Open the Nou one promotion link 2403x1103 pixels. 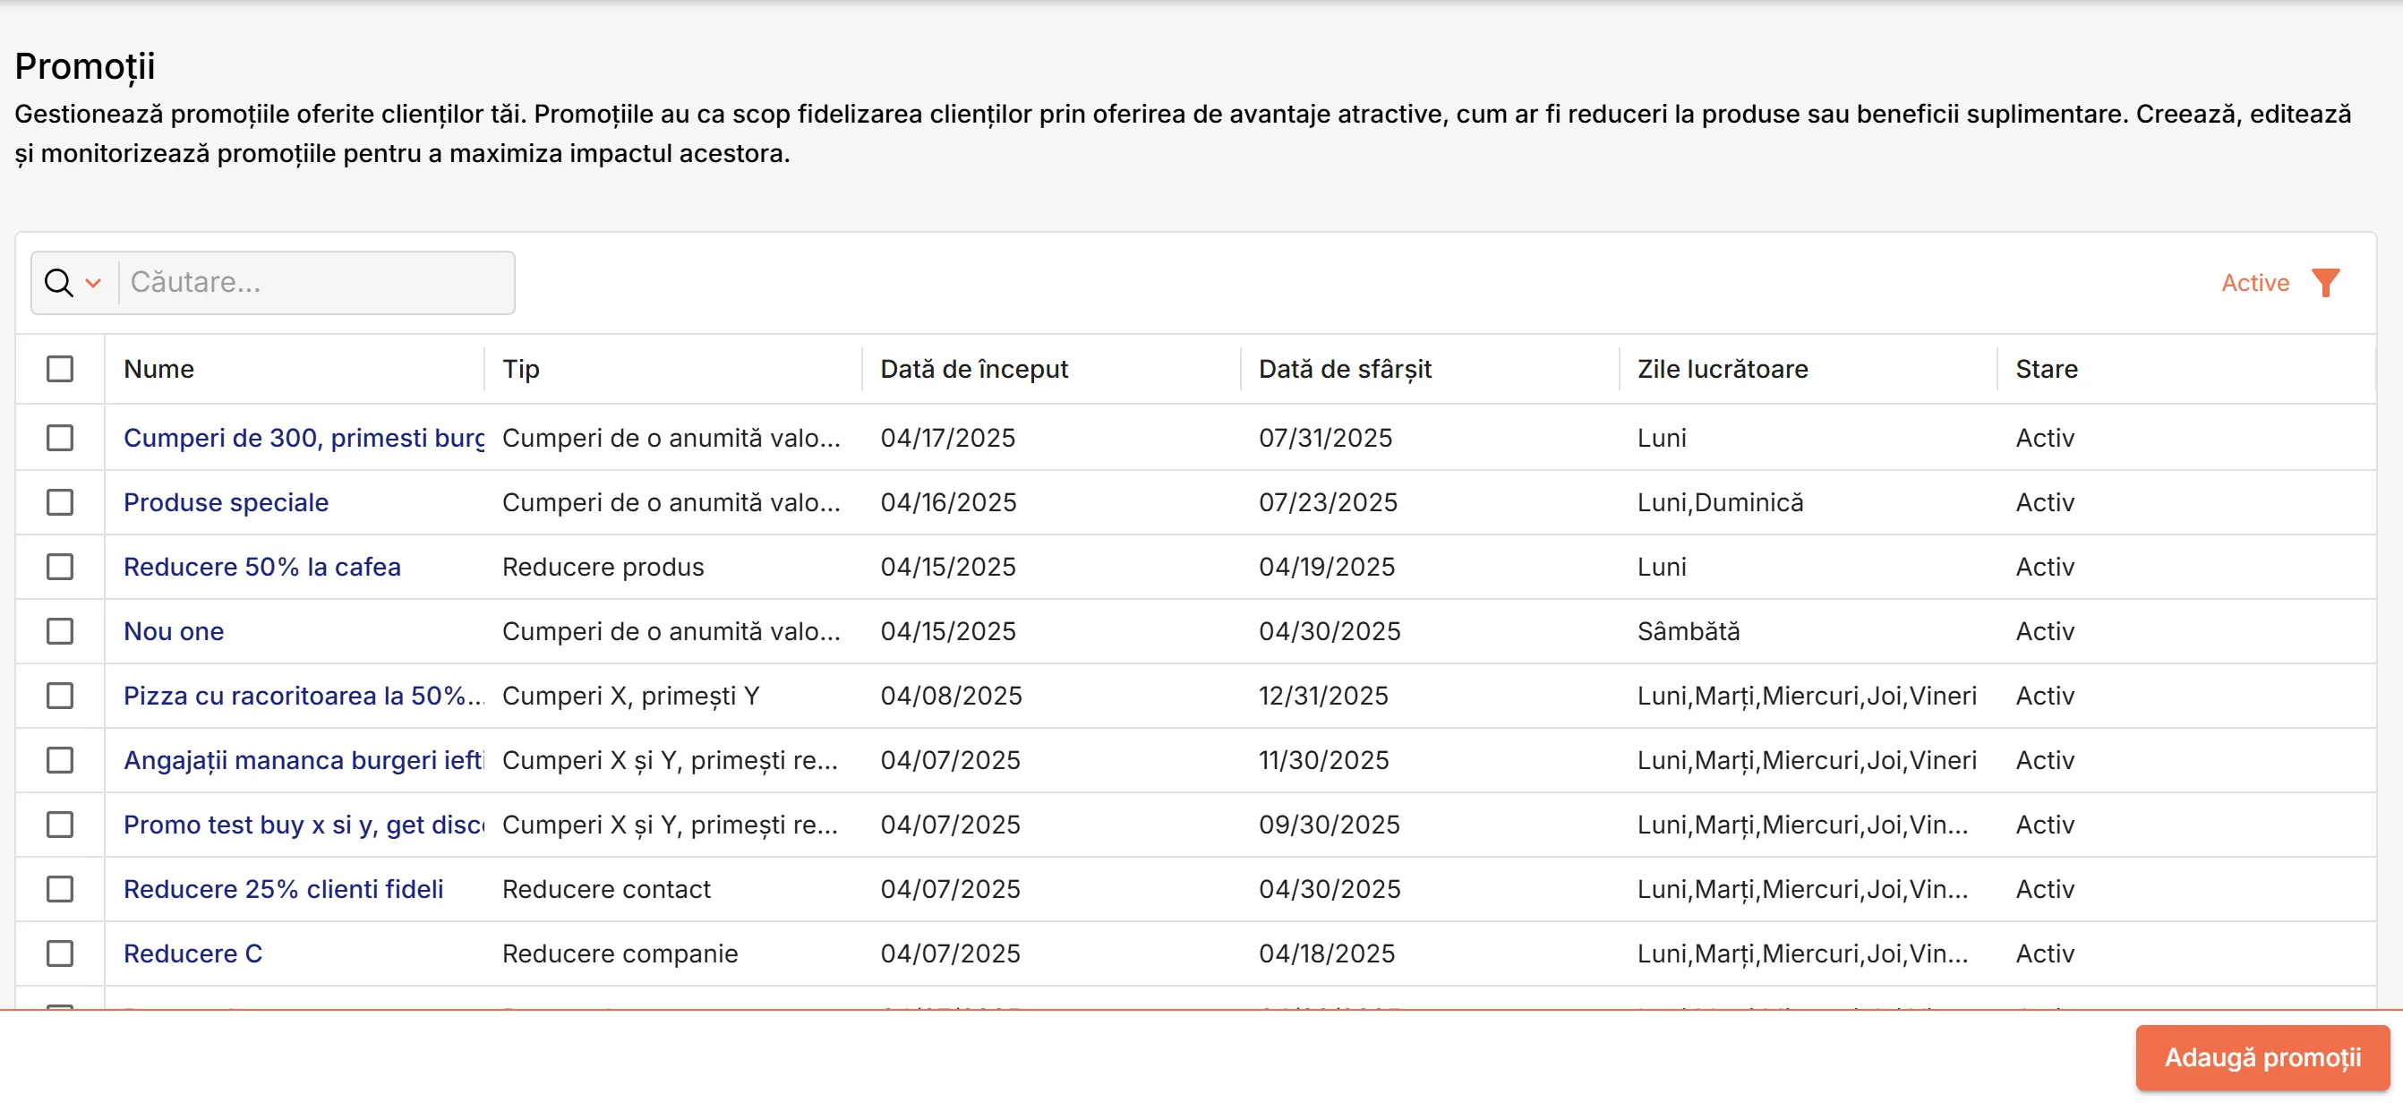point(174,631)
